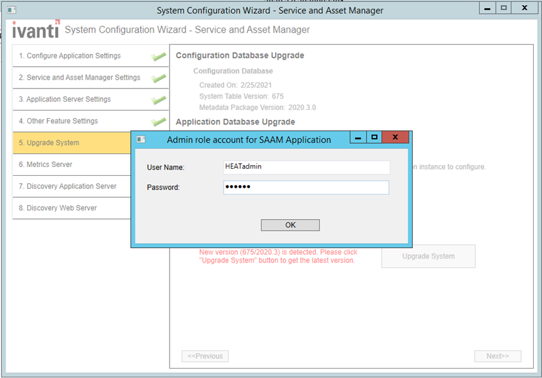Click the Previous navigation button
This screenshot has height=378, width=542.
tap(205, 356)
